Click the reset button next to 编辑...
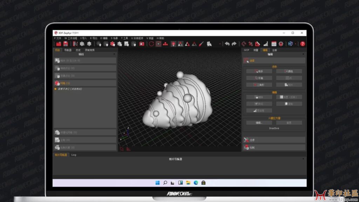359x202 pixels. pyautogui.click(x=289, y=123)
